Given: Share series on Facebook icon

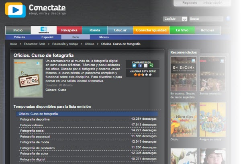Looking at the screenshot, I should [x=140, y=66].
